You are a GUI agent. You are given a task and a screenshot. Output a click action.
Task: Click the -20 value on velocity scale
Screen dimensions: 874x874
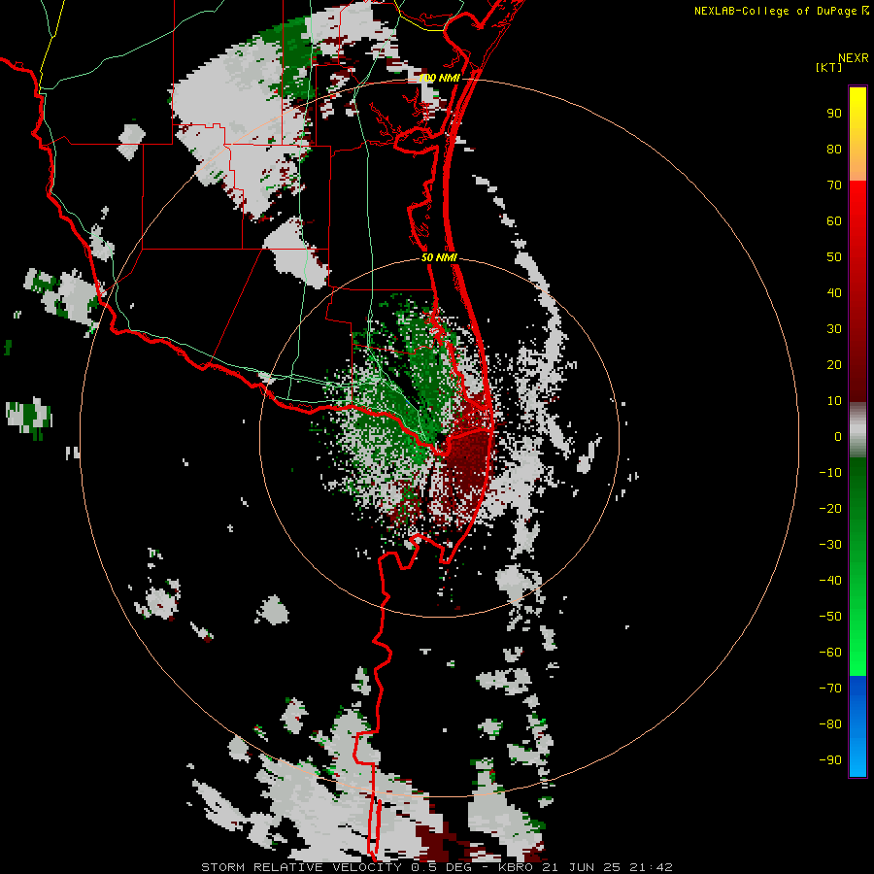tap(830, 509)
